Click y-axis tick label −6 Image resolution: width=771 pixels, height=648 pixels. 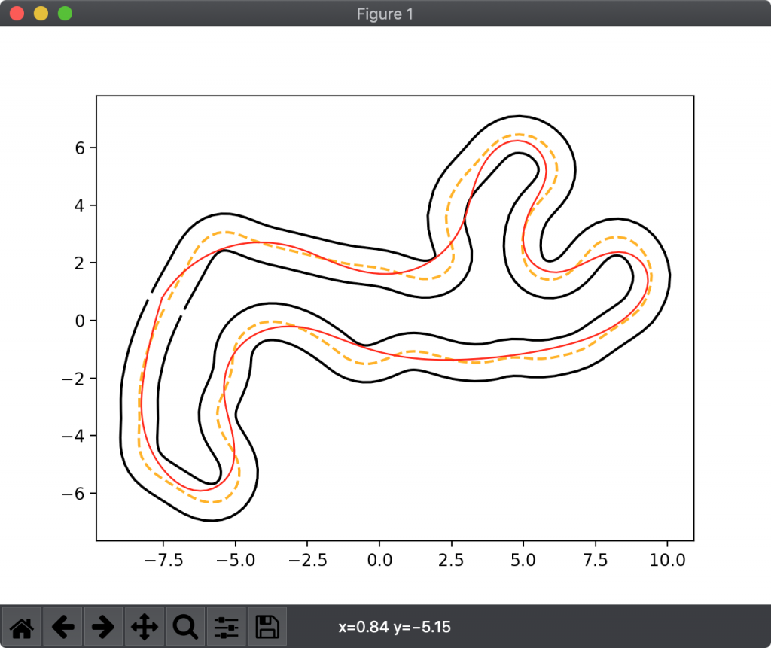coord(73,494)
